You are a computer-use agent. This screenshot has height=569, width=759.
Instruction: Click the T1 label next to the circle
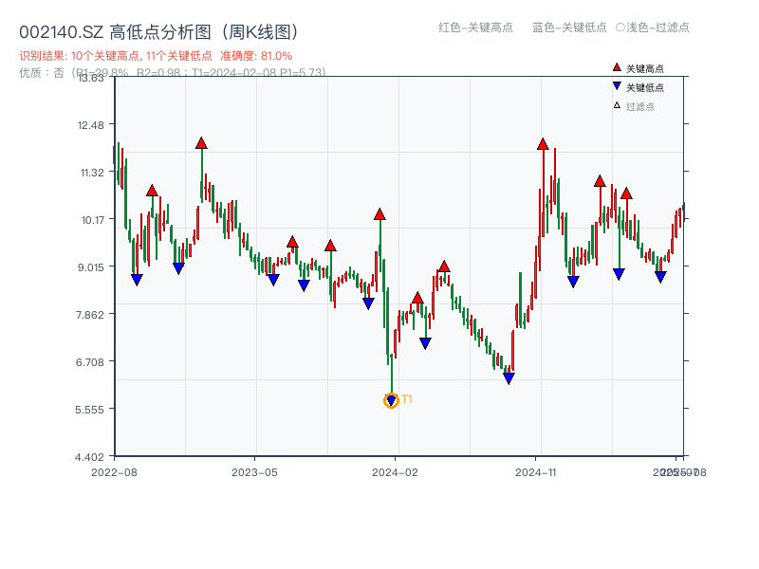point(406,399)
